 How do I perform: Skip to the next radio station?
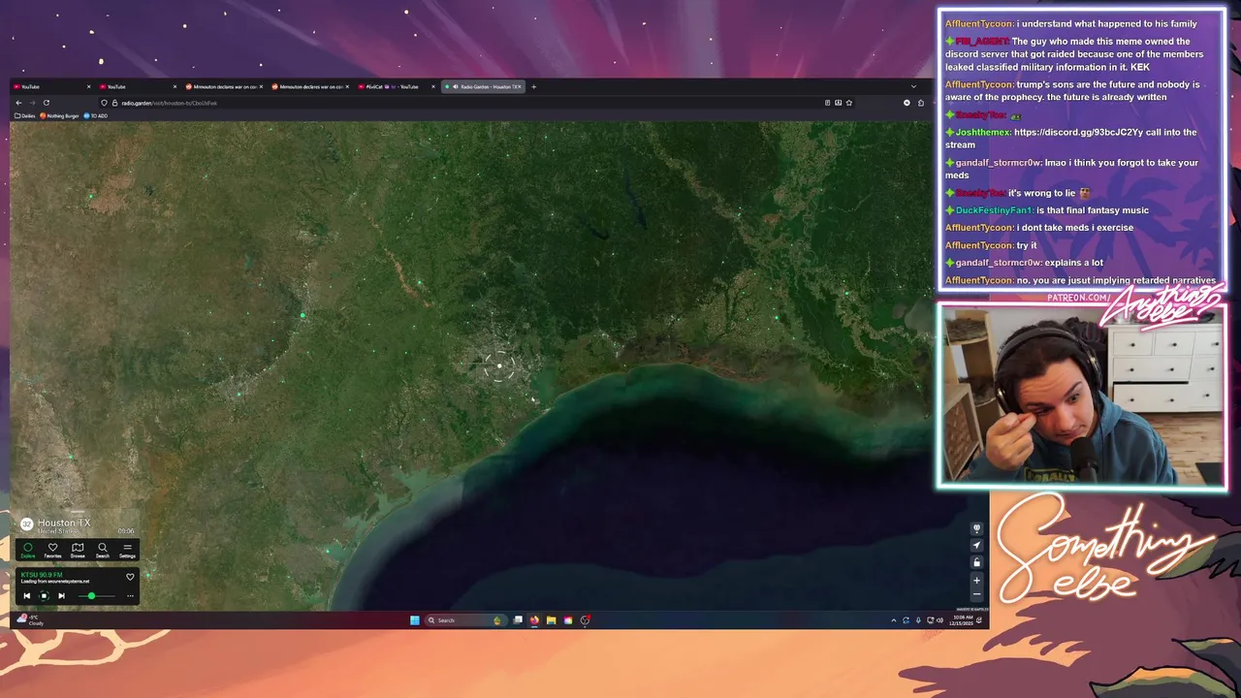tap(61, 595)
